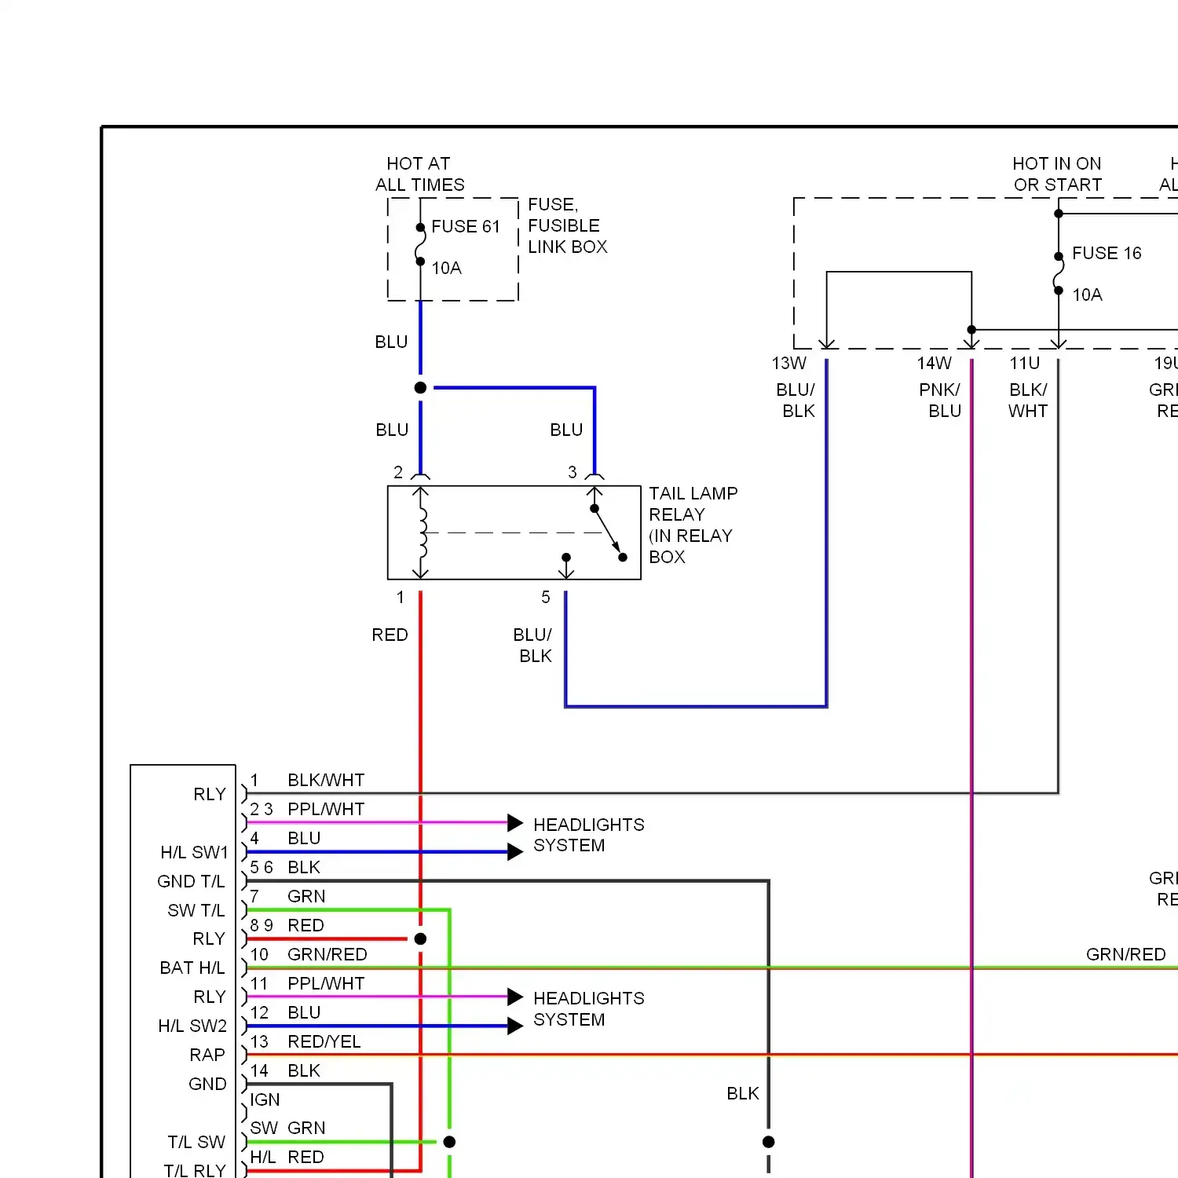Click the PNK/BLU wire label
This screenshot has width=1178, height=1178.
pos(940,401)
